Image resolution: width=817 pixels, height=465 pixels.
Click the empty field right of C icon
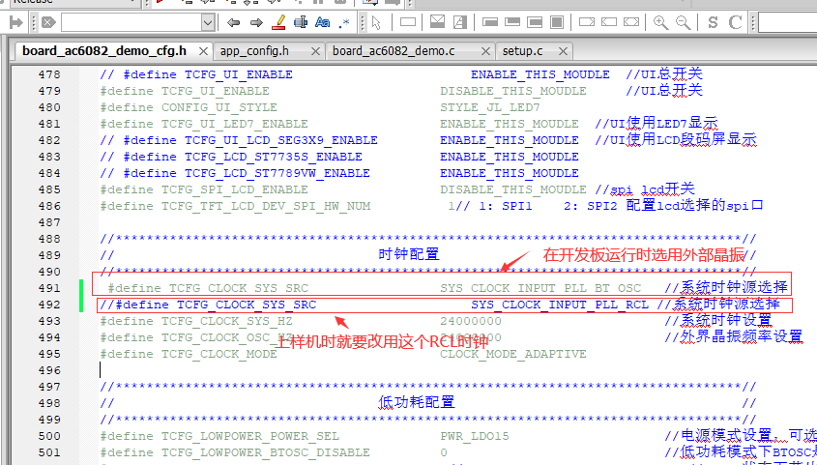pyautogui.click(x=787, y=22)
